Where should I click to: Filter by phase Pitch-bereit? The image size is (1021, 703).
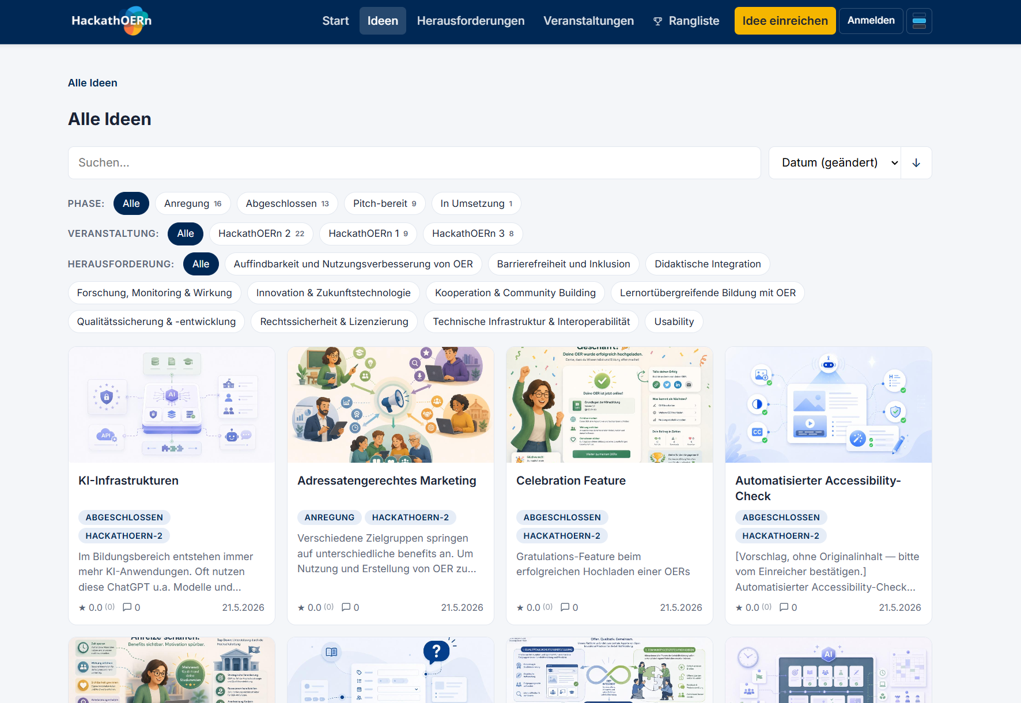click(x=385, y=203)
